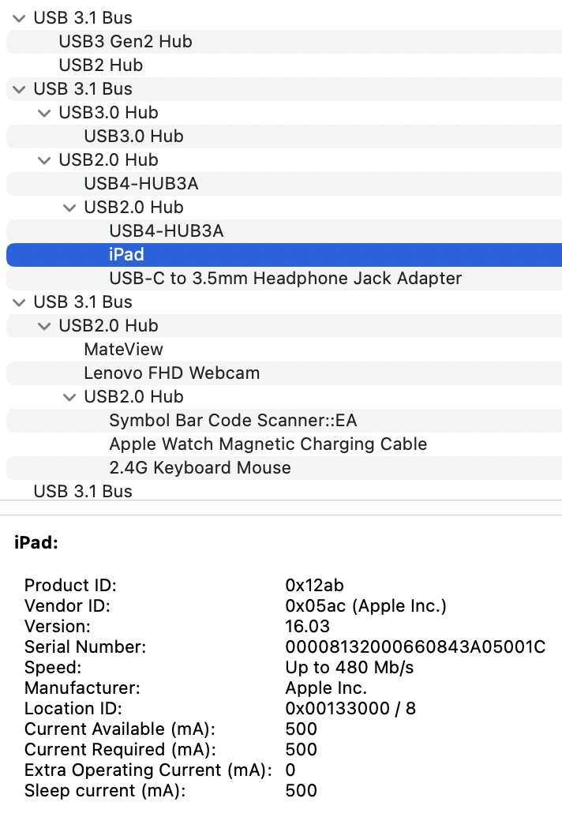Select USB-C to 3.5mm Headphone Jack Adapter
This screenshot has width=562, height=813.
(285, 279)
